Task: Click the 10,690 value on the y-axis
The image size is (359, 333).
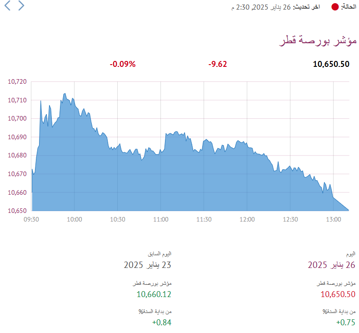Action: [17, 137]
